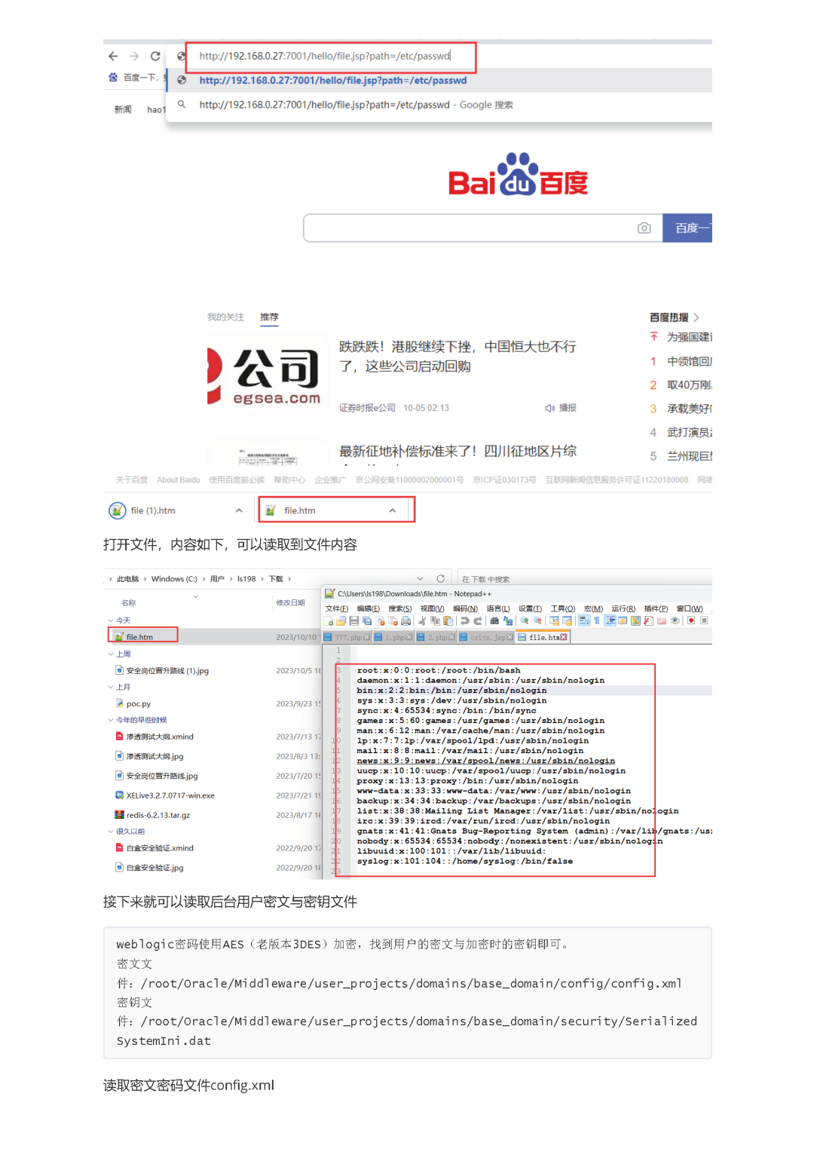Switch to the 777.php tab
814x1152 pixels.
click(x=347, y=637)
